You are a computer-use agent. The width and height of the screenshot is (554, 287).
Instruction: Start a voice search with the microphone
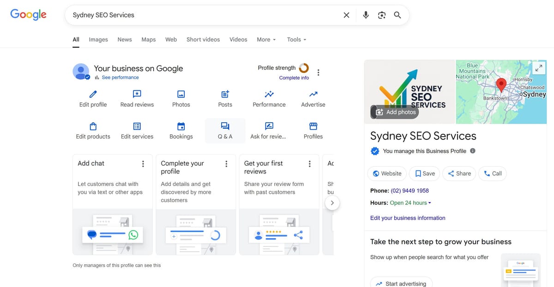click(x=366, y=15)
